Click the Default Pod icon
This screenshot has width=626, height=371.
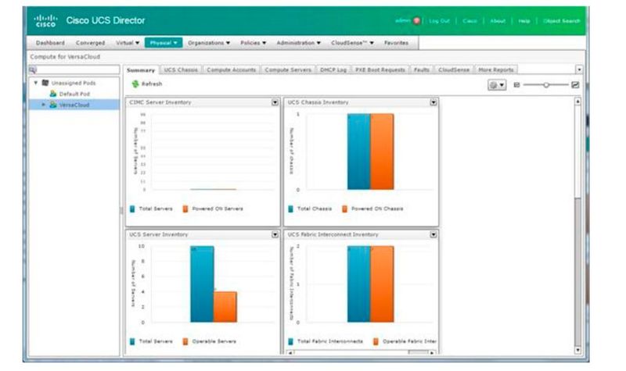[x=52, y=94]
